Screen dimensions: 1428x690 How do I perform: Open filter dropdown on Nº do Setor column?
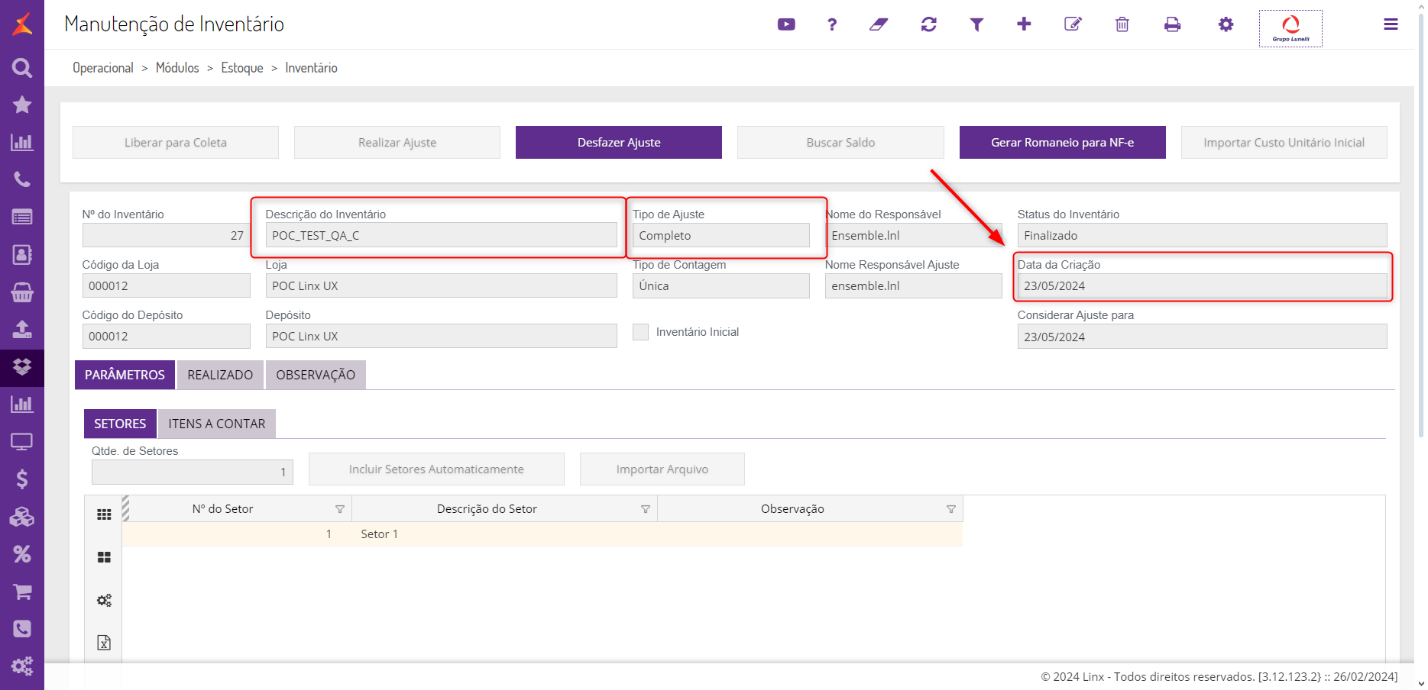click(340, 509)
